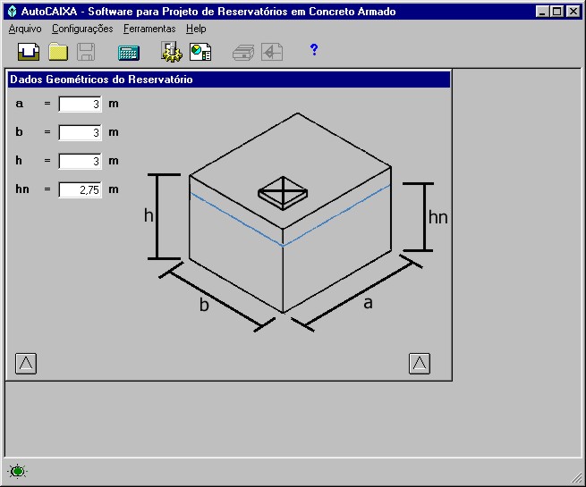Click the window resize grip in status bar

coord(577,478)
